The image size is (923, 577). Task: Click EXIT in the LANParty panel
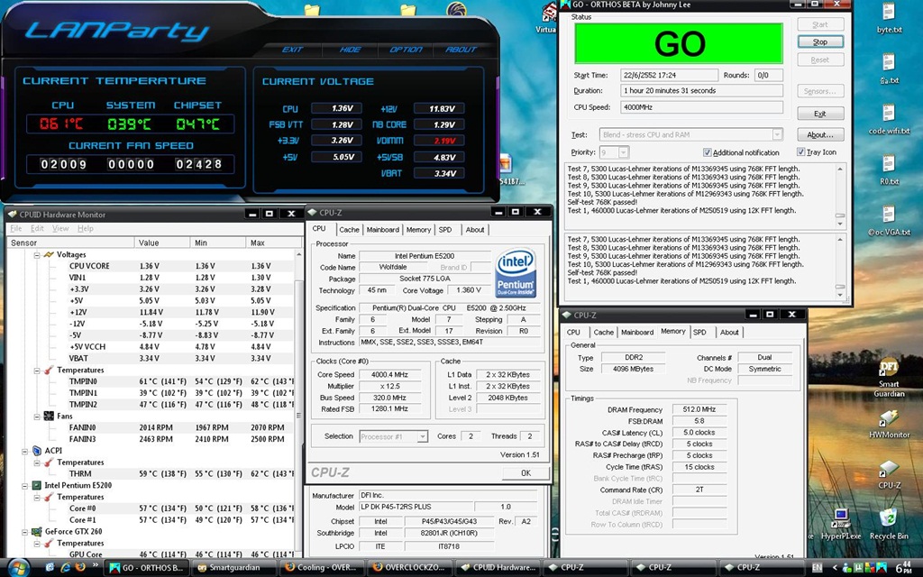293,50
